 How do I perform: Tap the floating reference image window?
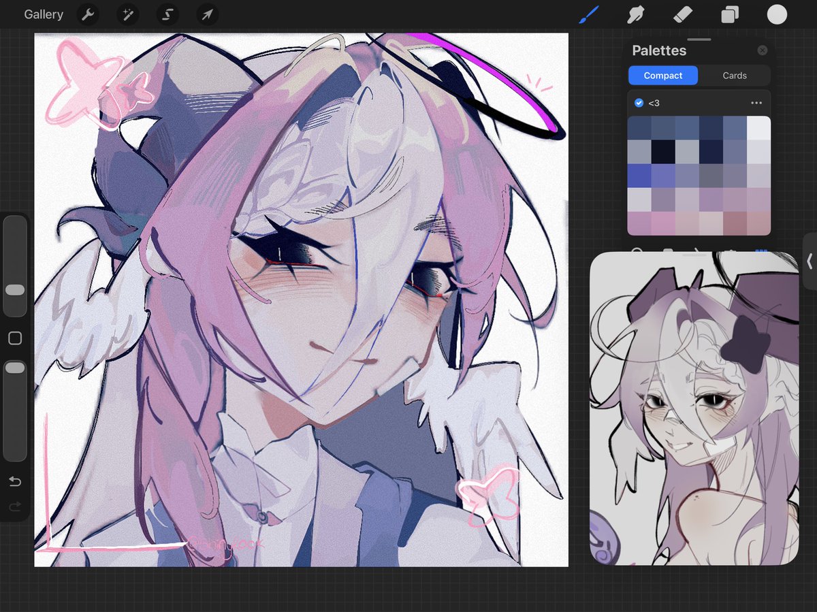(694, 408)
